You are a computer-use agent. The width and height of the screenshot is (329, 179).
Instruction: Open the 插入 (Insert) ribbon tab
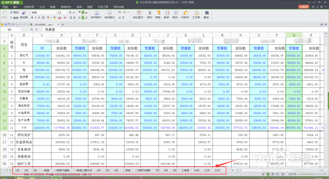pos(16,7)
